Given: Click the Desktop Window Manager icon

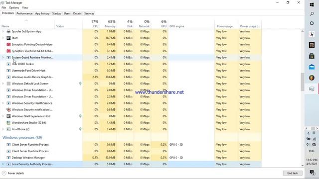Looking at the screenshot, I should click(x=8, y=158).
